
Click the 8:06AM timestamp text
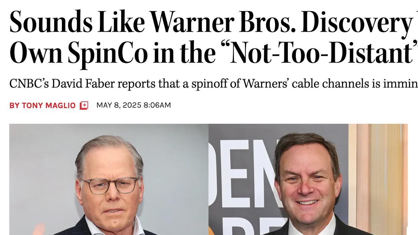click(157, 105)
